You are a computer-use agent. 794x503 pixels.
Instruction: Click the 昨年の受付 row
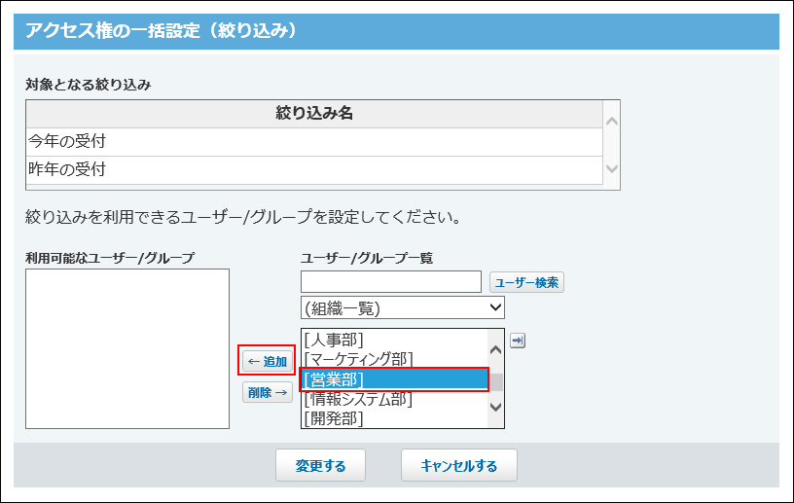(314, 169)
